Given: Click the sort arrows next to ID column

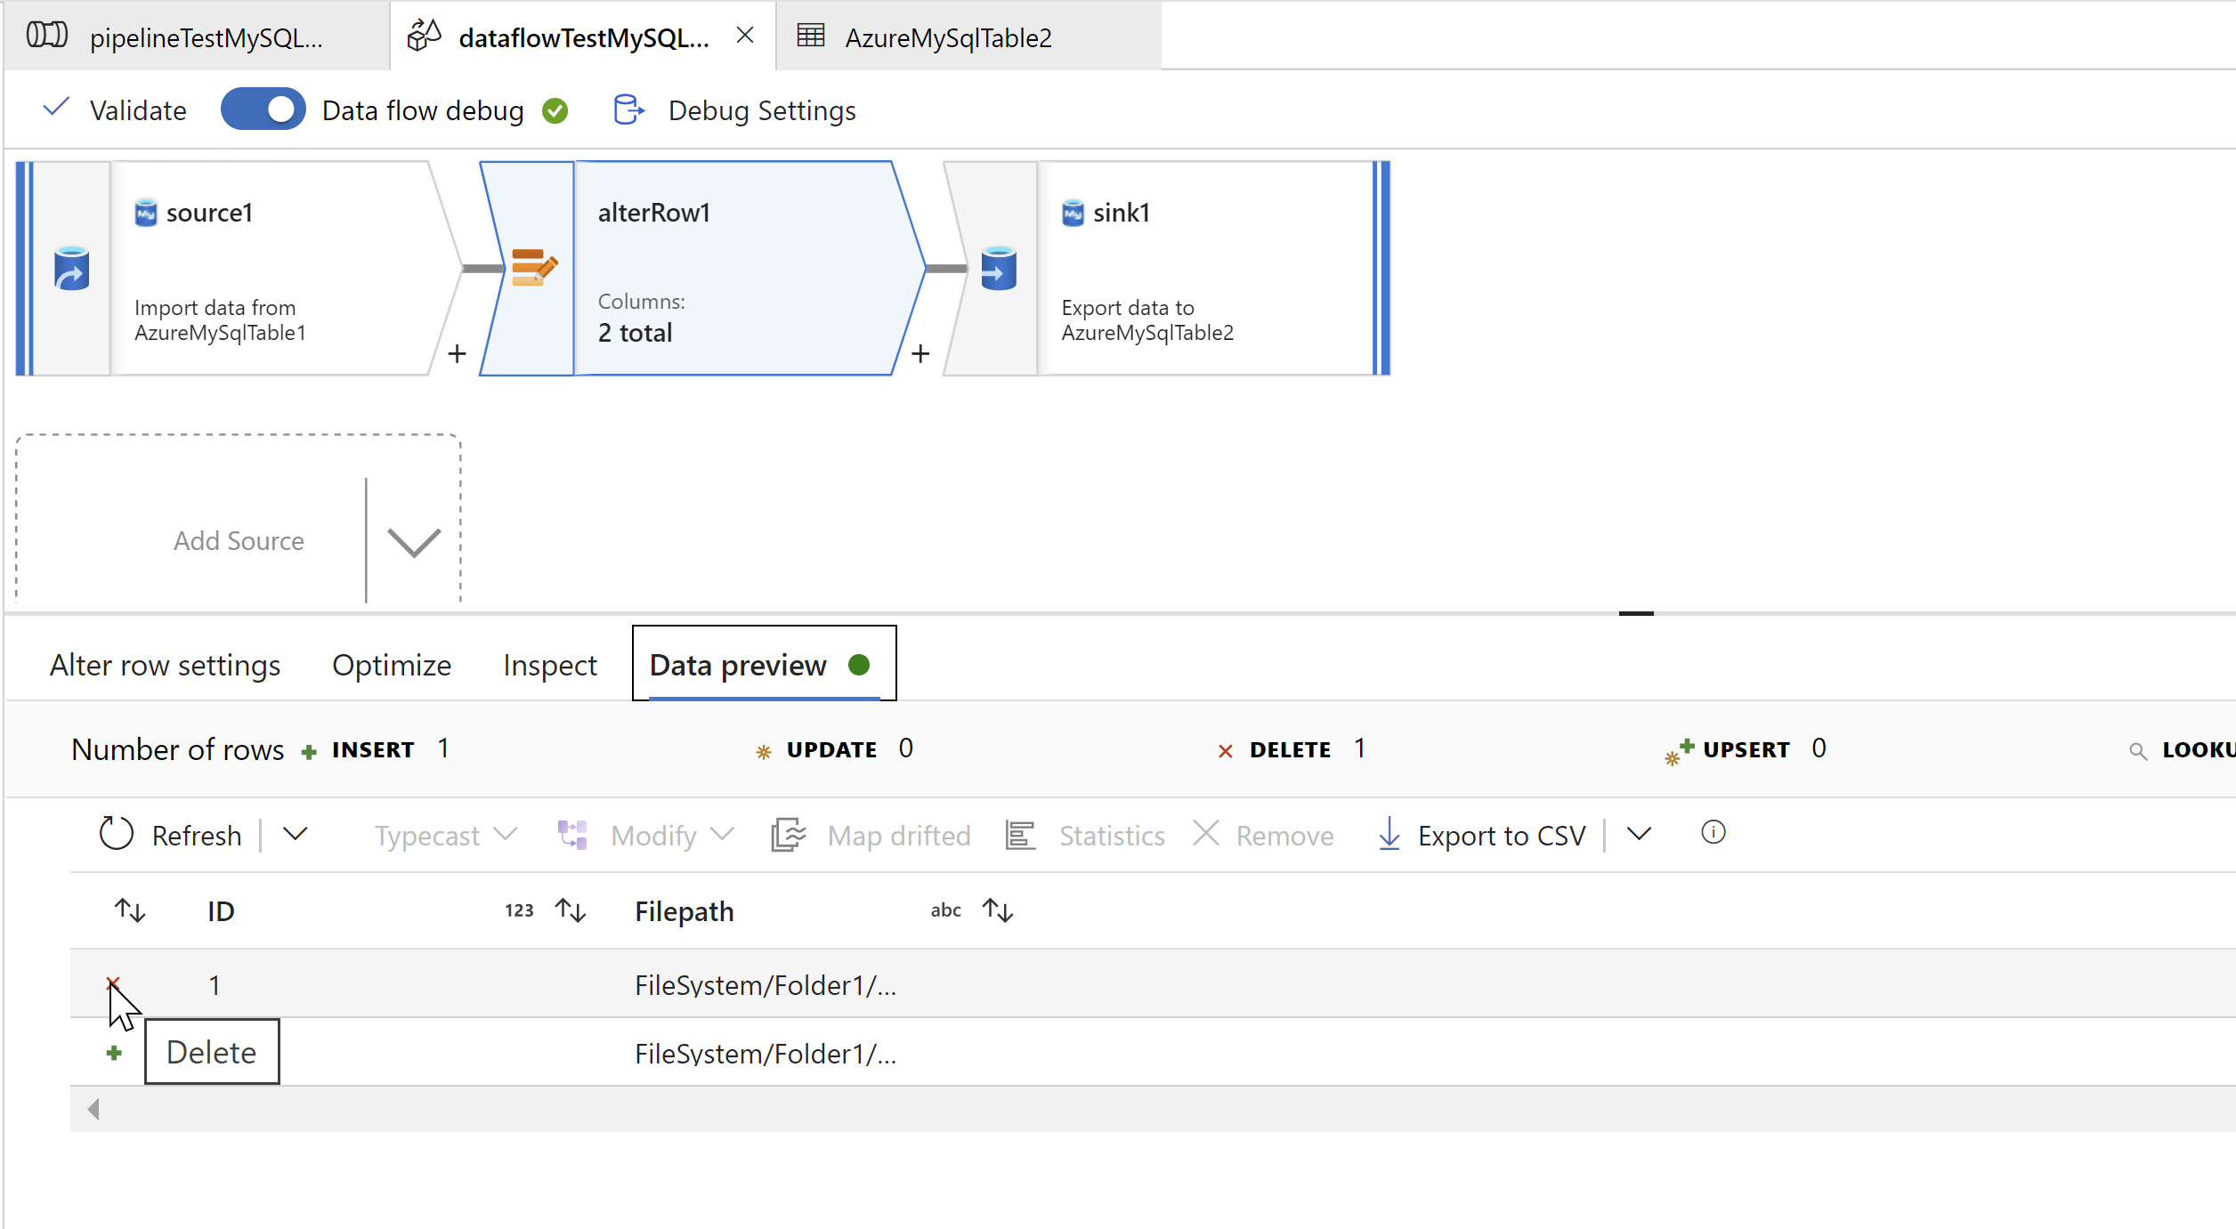Looking at the screenshot, I should (x=570, y=910).
